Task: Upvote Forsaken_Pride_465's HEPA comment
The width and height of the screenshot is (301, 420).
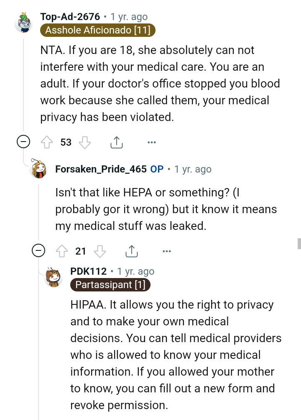Action: point(63,251)
